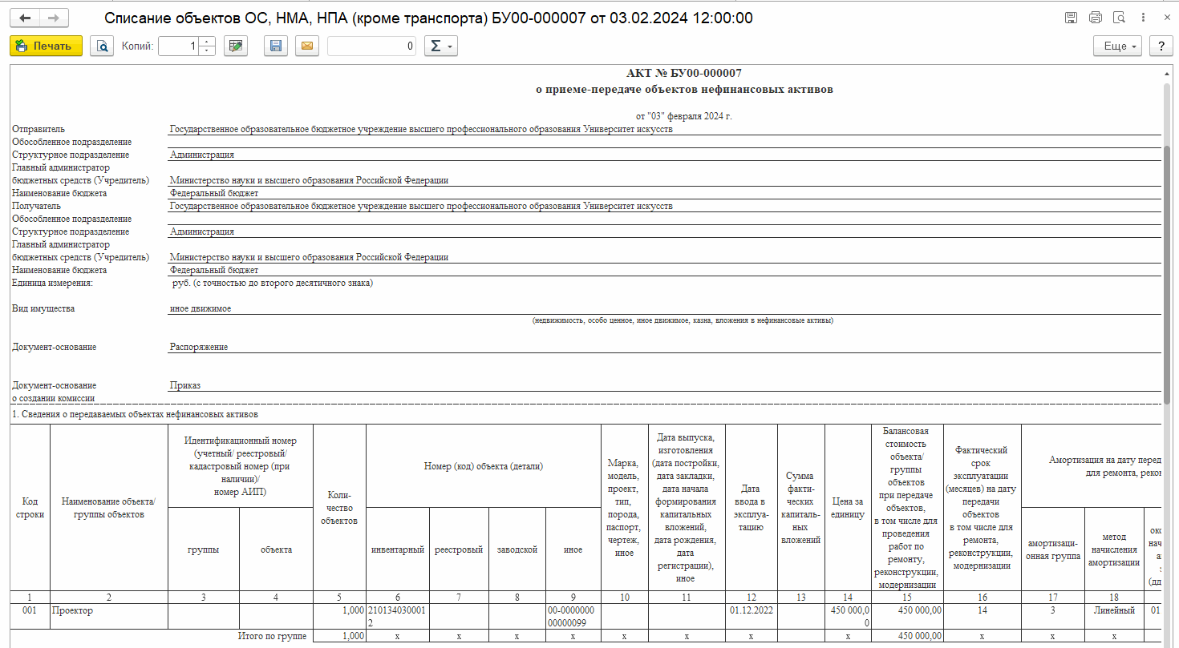Select the инвентарный sub-column header
1179x648 pixels.
(x=398, y=549)
